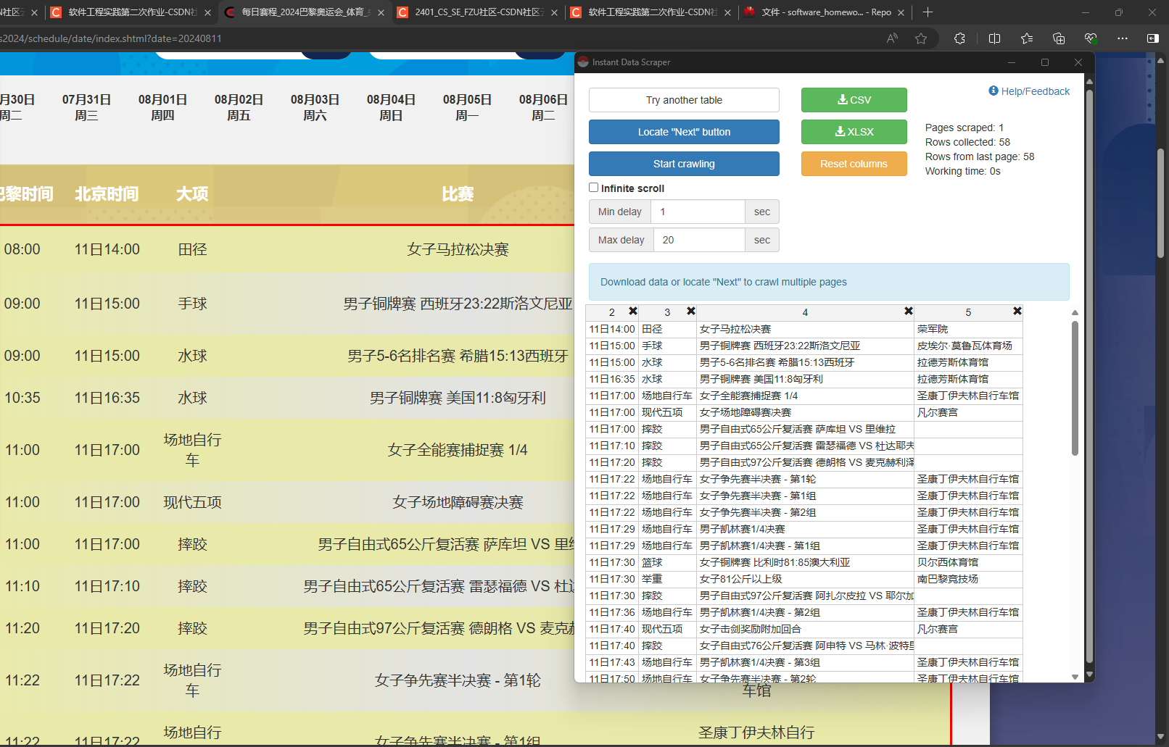
Task: Click 女子场地障碍赛决赛 on the schedule webpage
Action: 458,502
